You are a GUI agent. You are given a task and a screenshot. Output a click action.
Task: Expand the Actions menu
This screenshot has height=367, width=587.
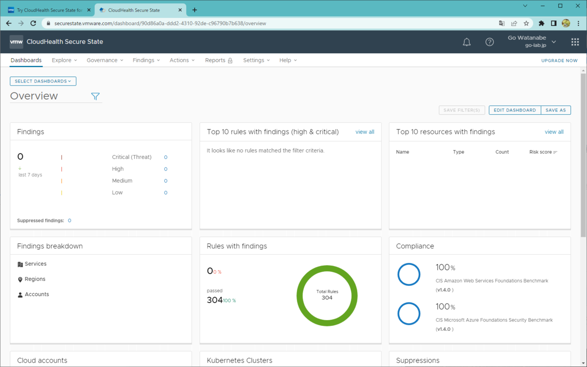182,60
